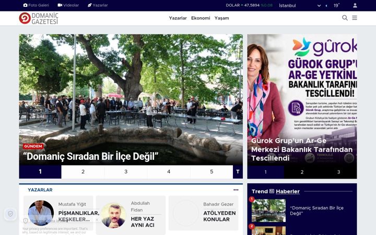Open headline "Domaniç Sıradan Bir İlçe Değil"

[91, 156]
